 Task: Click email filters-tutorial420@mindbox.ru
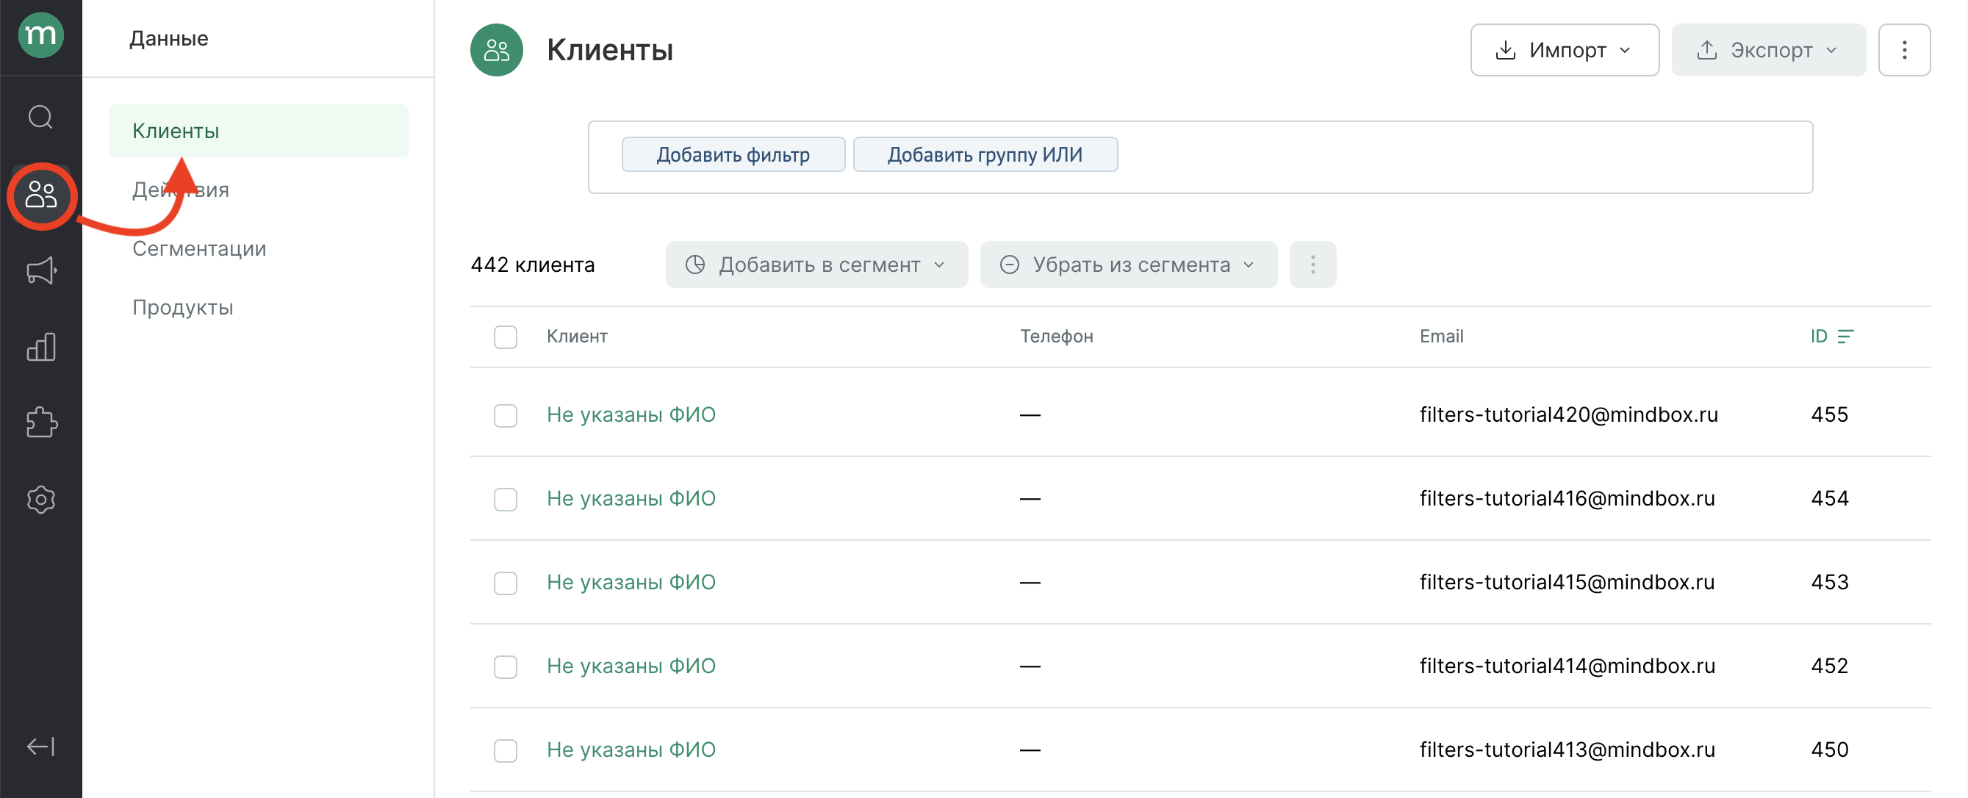(x=1568, y=414)
